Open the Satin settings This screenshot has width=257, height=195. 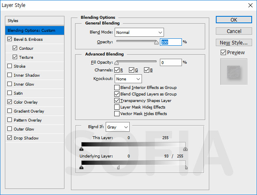point(18,93)
